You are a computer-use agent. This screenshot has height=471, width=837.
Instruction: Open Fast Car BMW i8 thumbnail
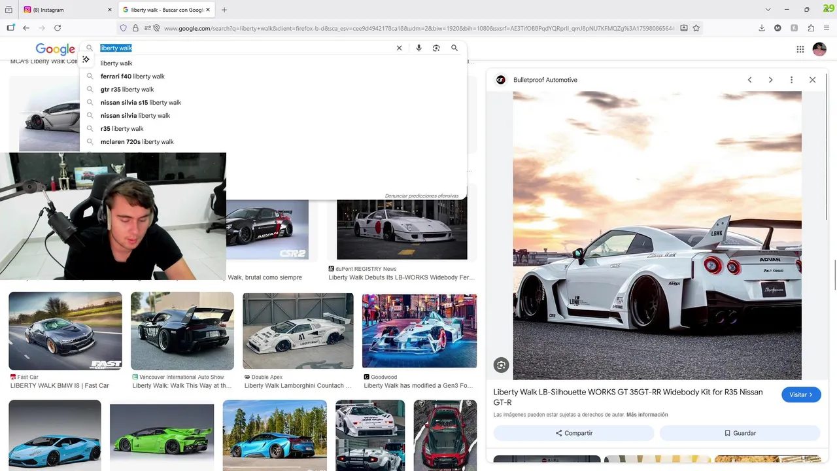tap(65, 331)
